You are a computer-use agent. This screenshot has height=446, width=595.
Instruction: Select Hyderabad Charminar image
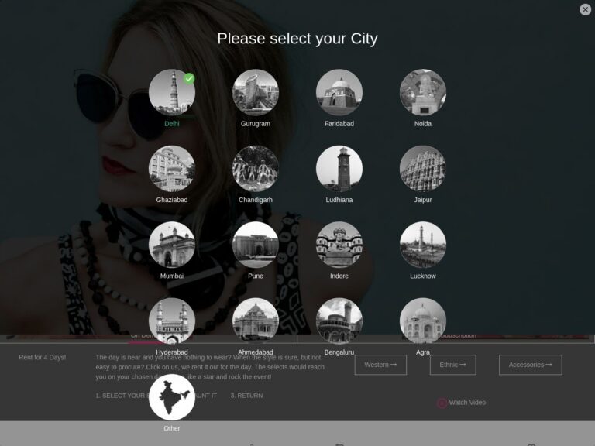click(172, 321)
